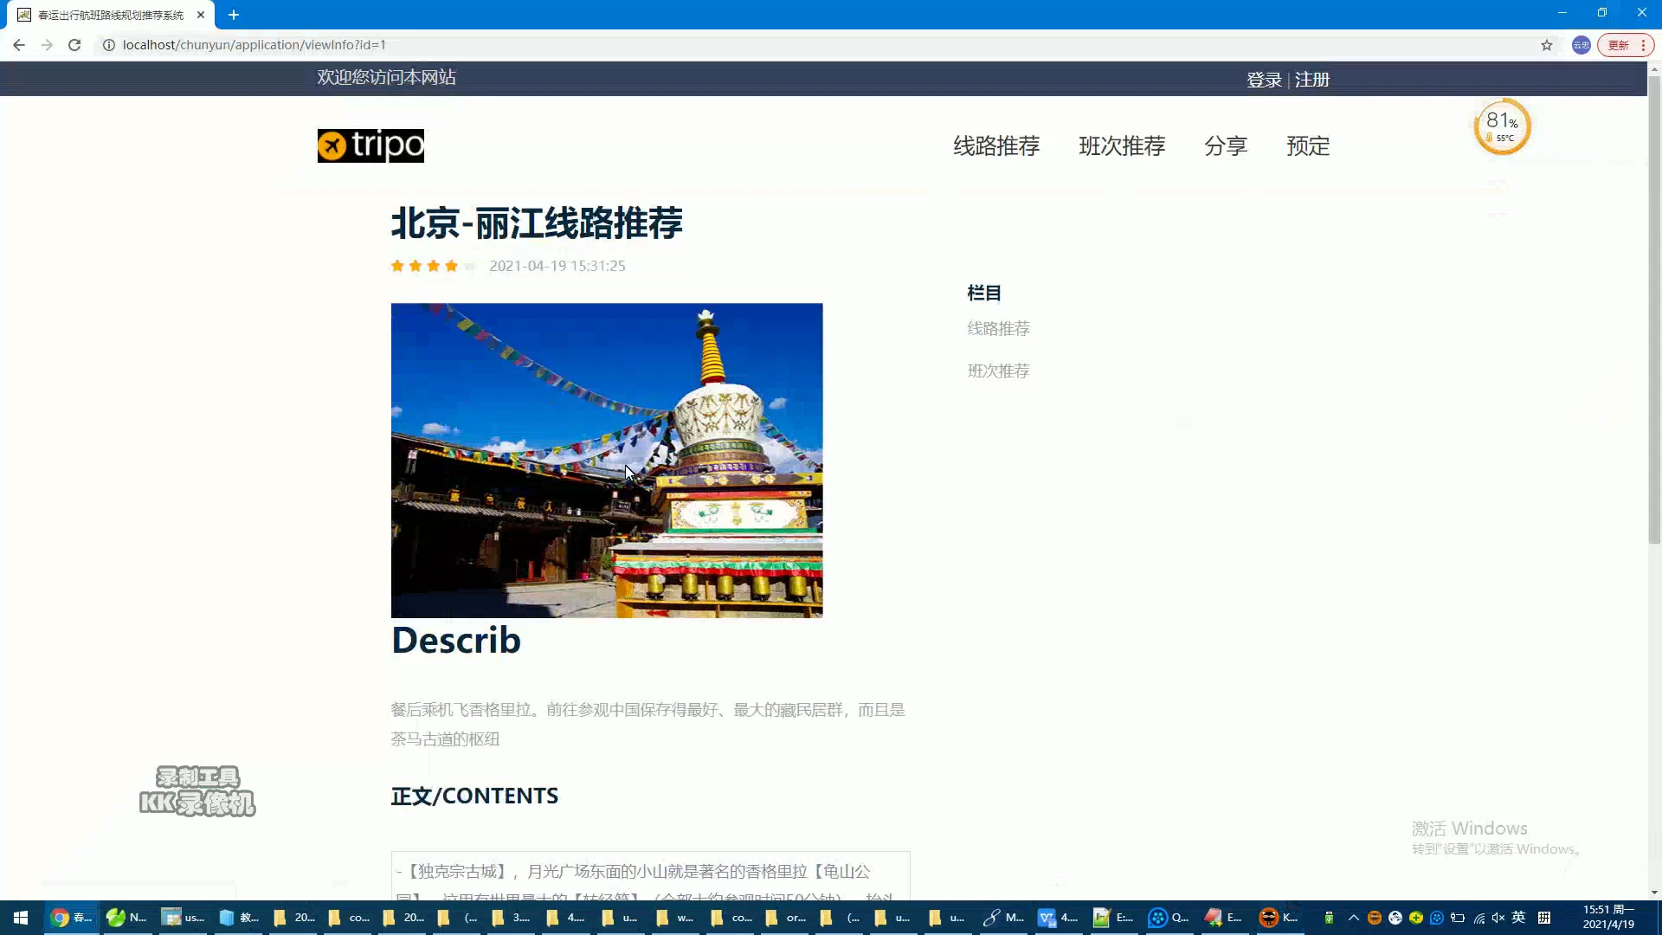Open the 班次推荐 navigation menu

tap(1122, 146)
